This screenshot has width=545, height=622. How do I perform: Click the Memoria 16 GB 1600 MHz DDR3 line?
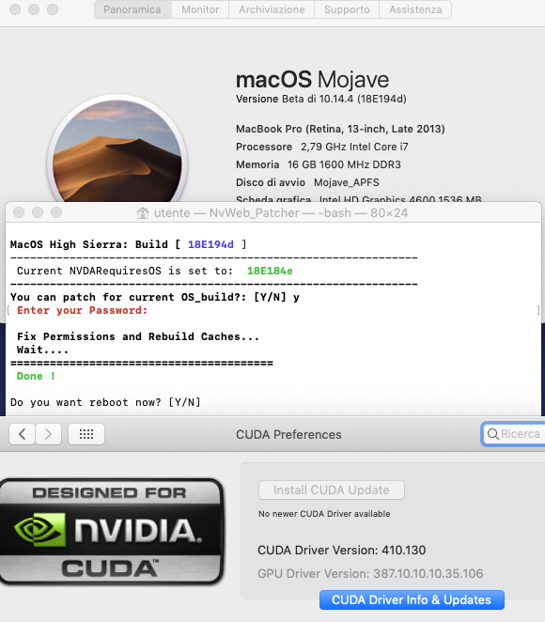[319, 164]
